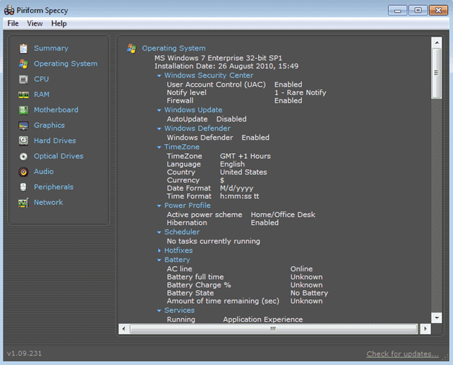This screenshot has width=453, height=365.
Task: Click the vertical scrollbar down arrow
Action: click(437, 318)
